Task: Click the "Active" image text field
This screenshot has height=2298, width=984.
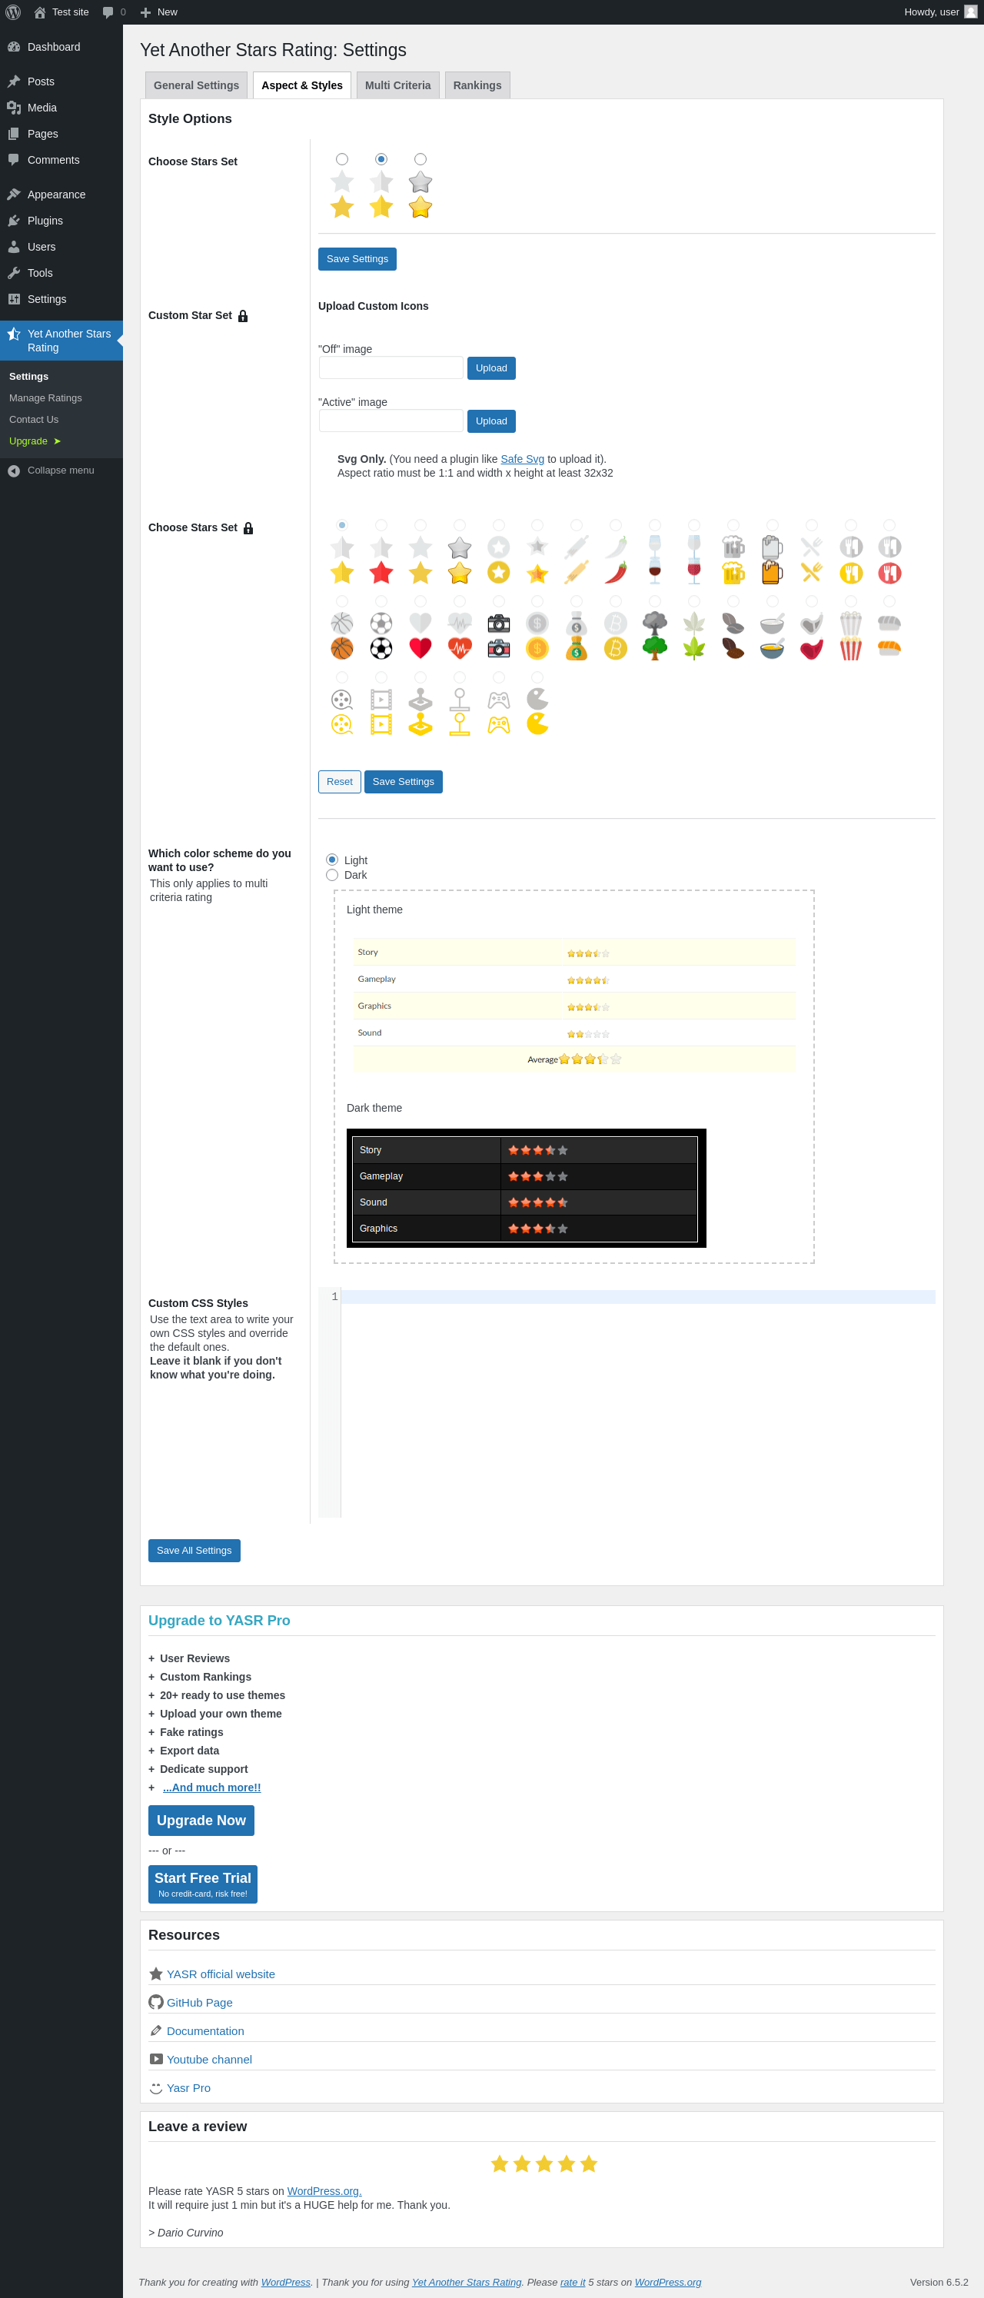Action: click(x=391, y=421)
